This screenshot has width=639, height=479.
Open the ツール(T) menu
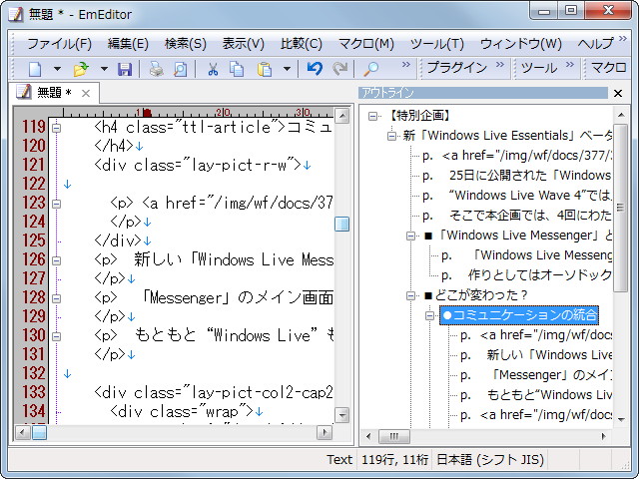point(437,44)
